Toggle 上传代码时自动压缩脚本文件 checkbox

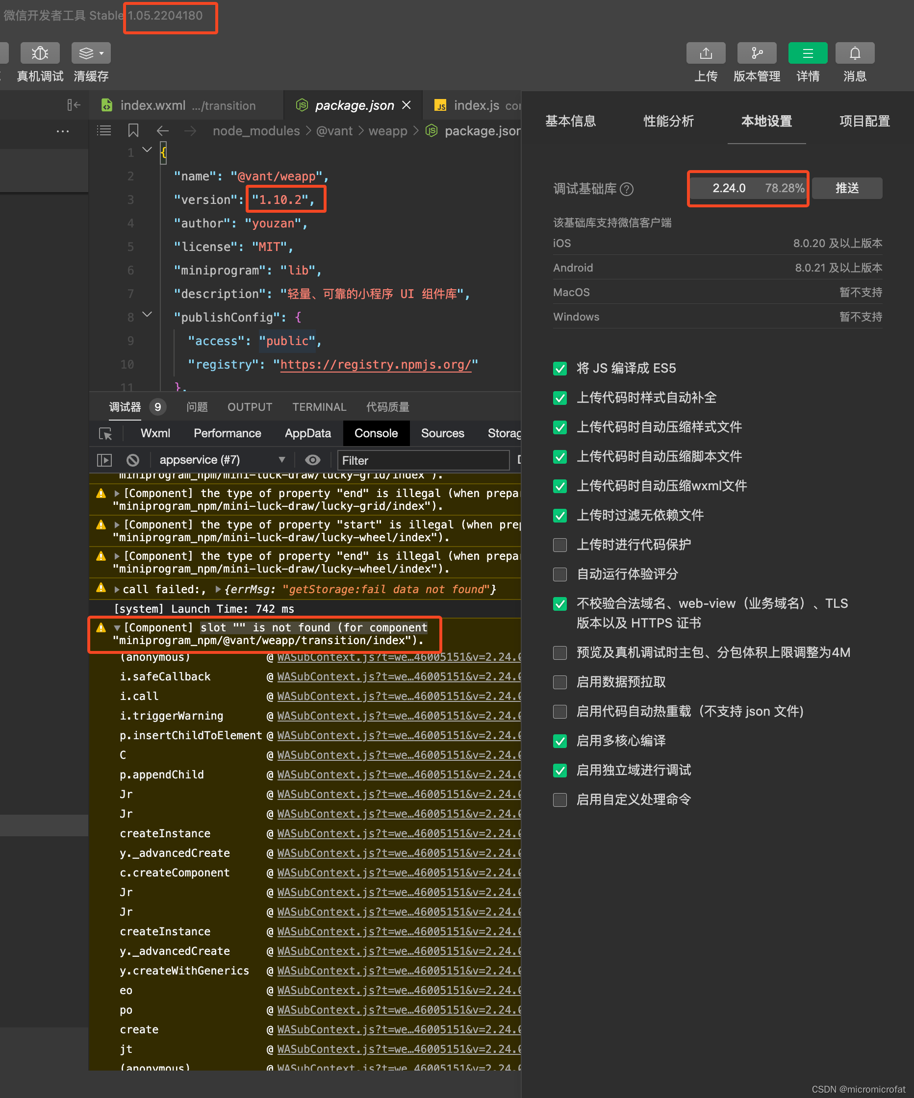point(560,457)
